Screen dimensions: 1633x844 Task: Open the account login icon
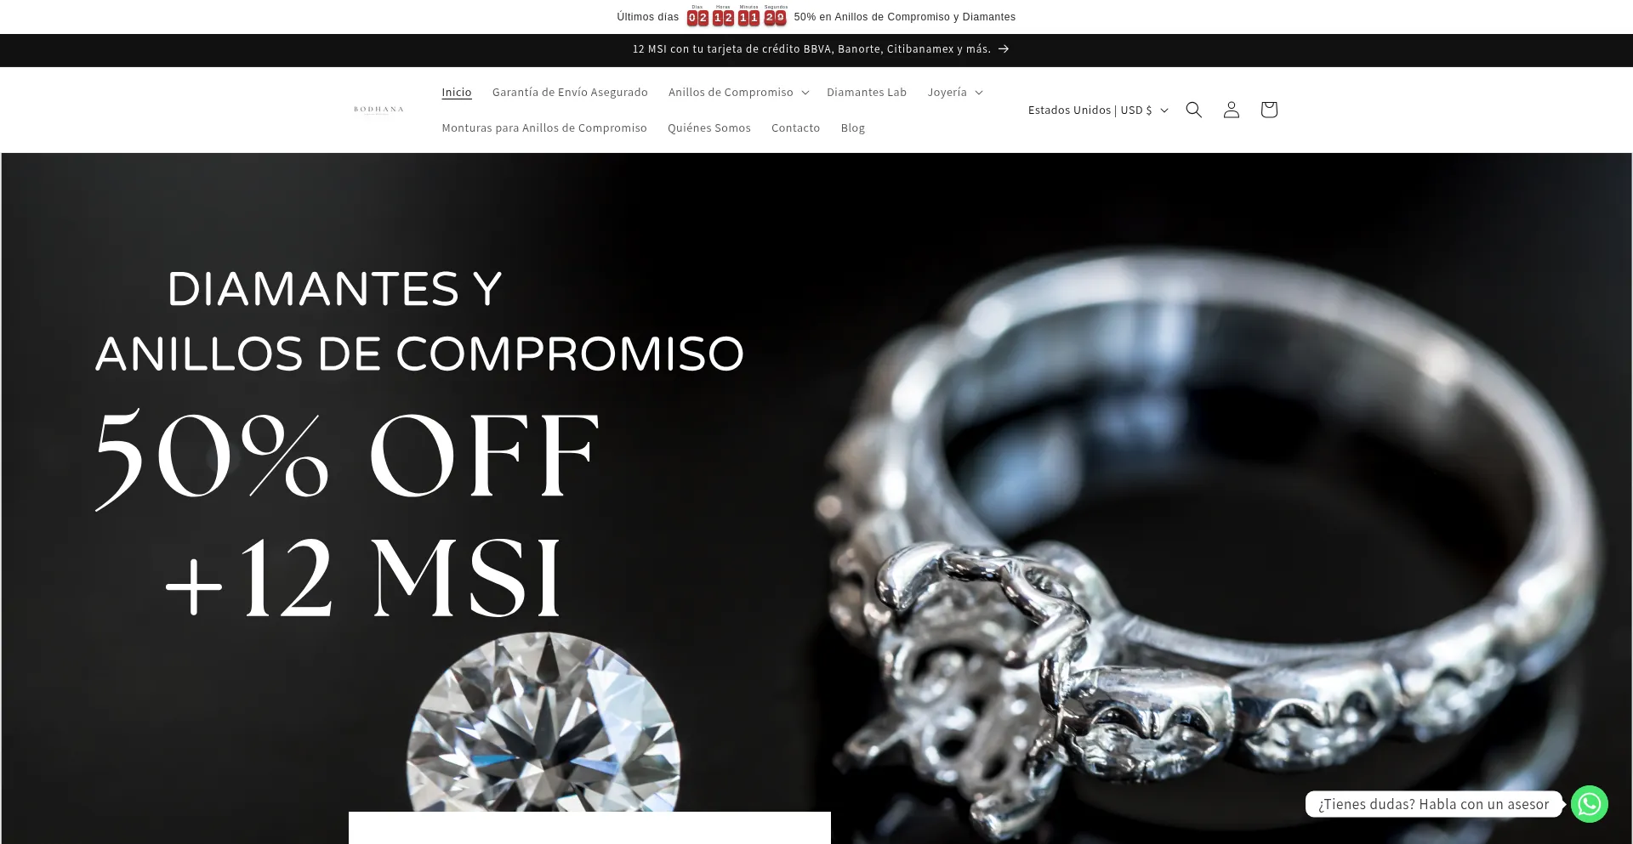click(1231, 110)
